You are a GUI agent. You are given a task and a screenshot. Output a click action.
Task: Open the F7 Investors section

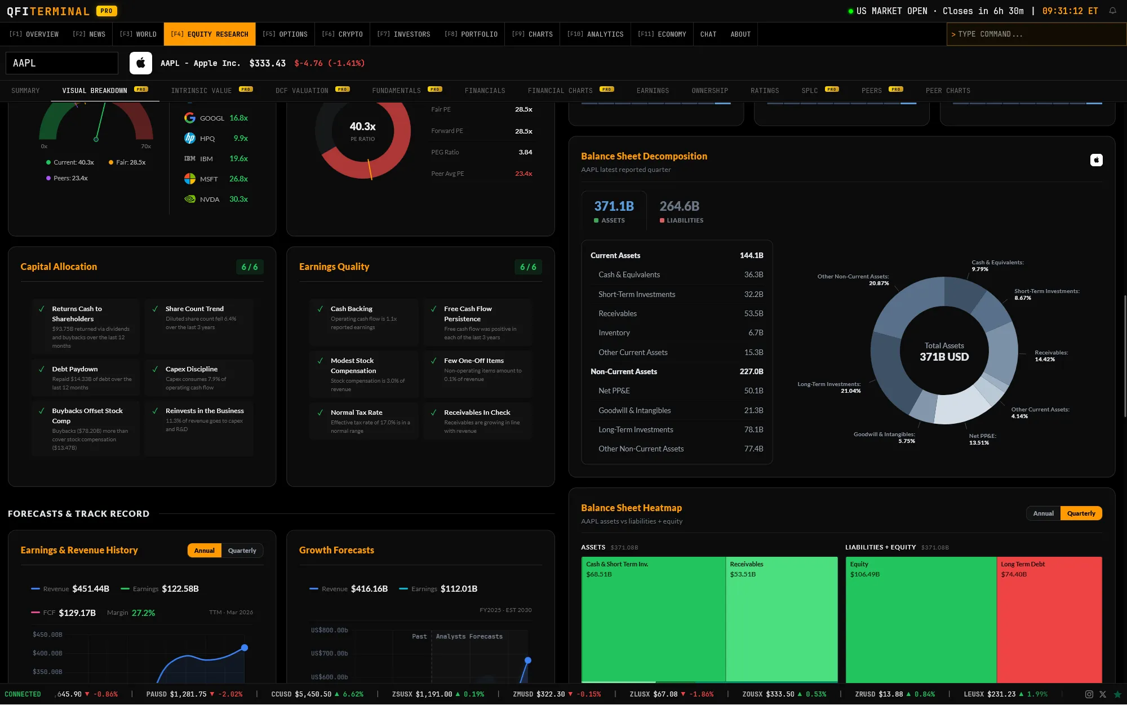click(x=403, y=34)
